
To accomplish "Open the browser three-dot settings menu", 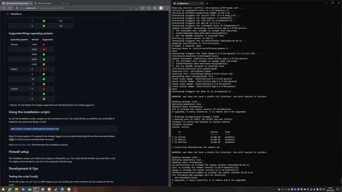I will (167, 8).
